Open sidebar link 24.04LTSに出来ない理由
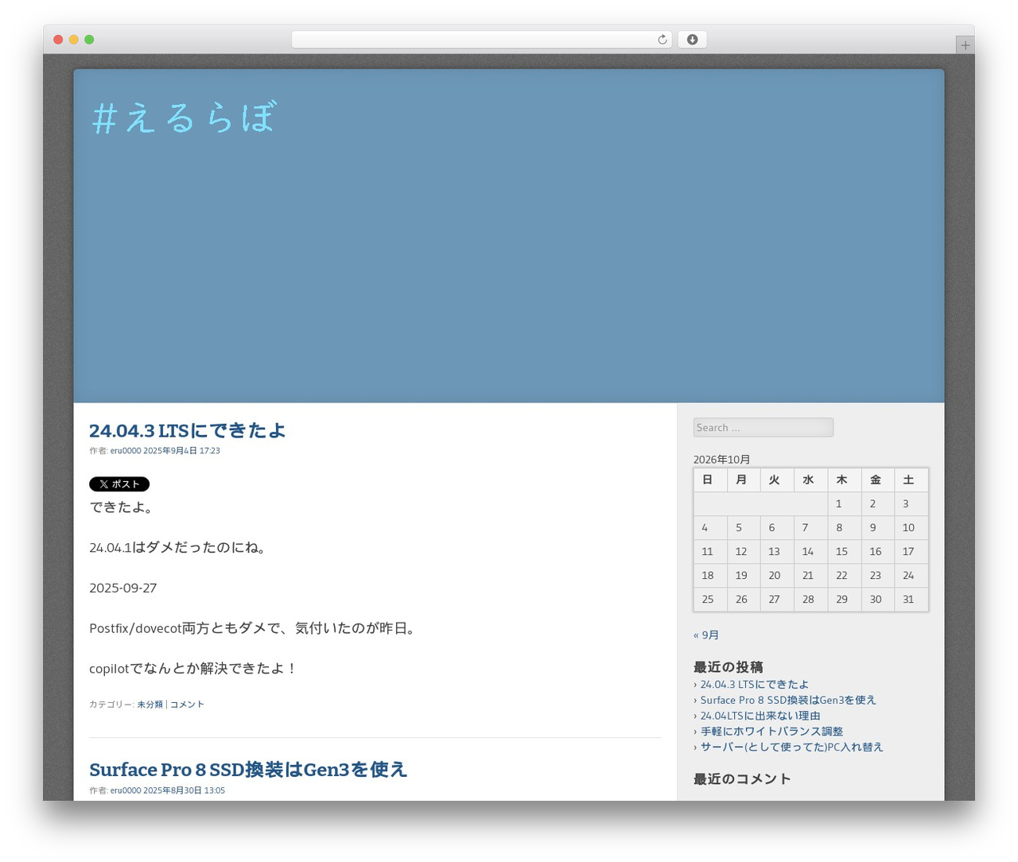Image resolution: width=1018 pixels, height=862 pixels. tap(760, 716)
